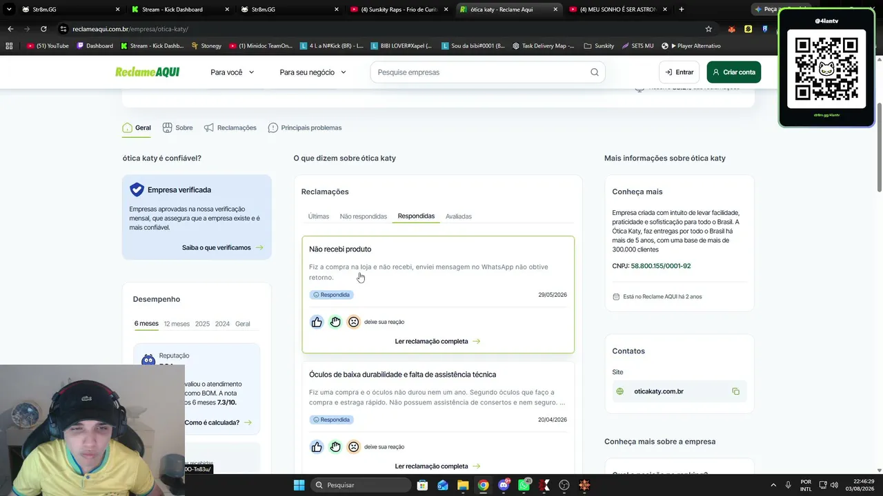Select the 'Geral' performance period
The height and width of the screenshot is (496, 883).
click(x=243, y=324)
